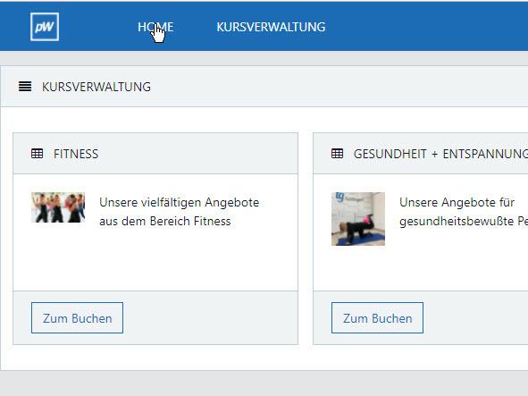
Task: Click the table icon next to FITNESS
Action: 37,154
